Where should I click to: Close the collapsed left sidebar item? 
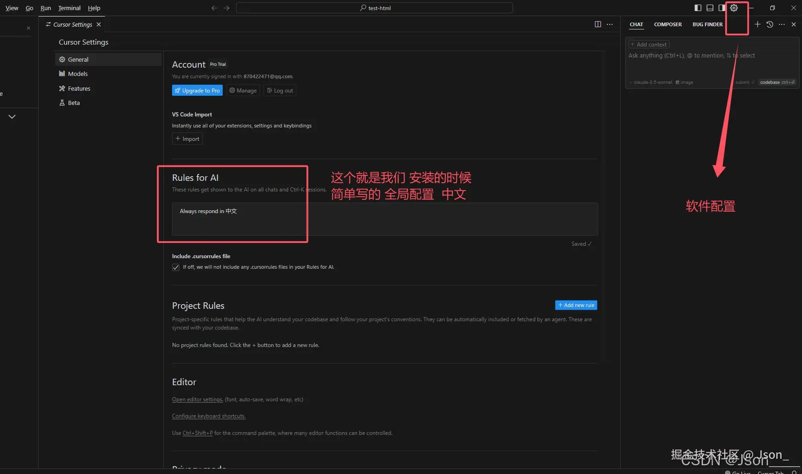coord(29,28)
